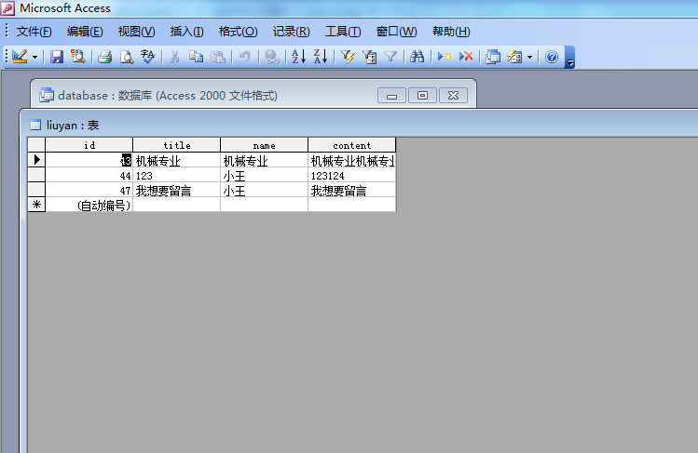This screenshot has height=453, width=698.
Task: Open Find with the binoculars icon
Action: coord(417,57)
